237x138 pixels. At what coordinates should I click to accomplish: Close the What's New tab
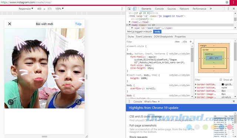click(x=159, y=101)
